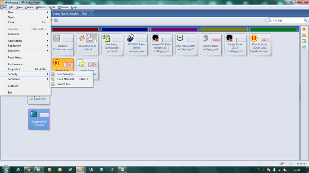Open KOMPLE Adres Defteri tile
This screenshot has height=173, width=309.
point(137,44)
